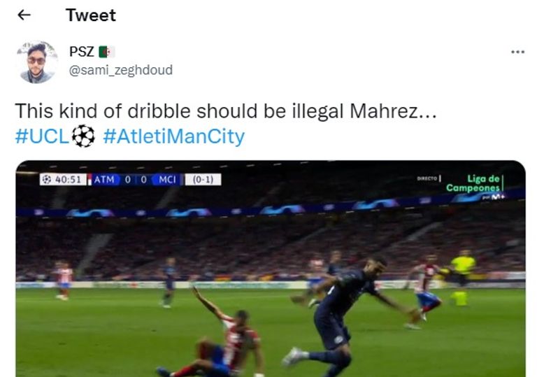Open the PSZ profile avatar photo

click(37, 62)
